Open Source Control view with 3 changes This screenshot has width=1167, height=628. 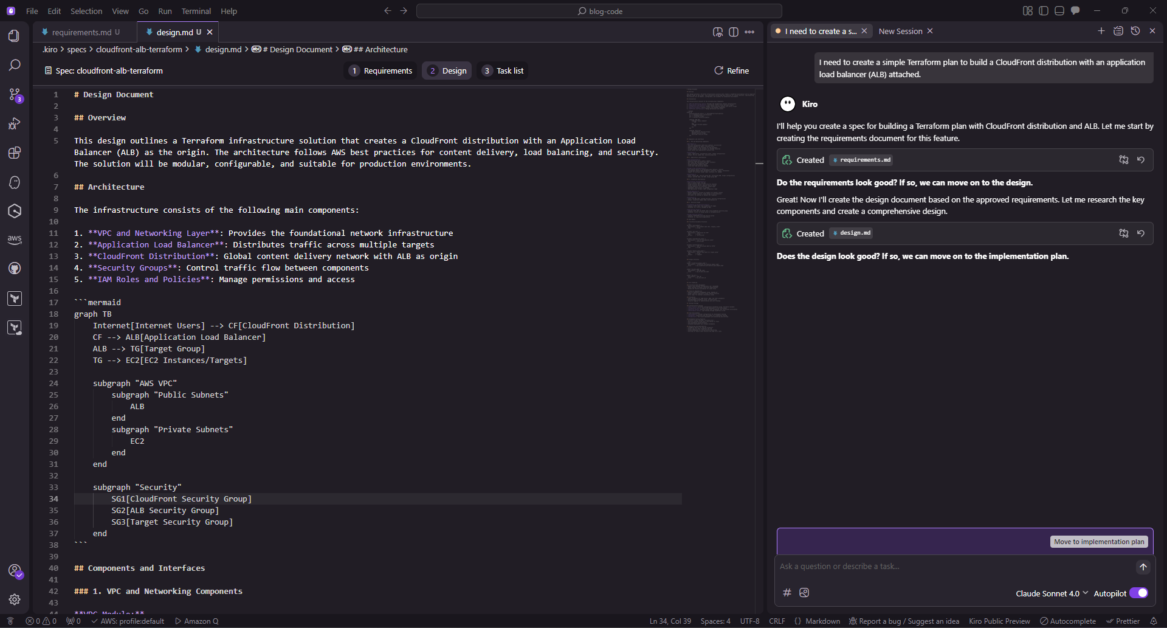coord(15,94)
